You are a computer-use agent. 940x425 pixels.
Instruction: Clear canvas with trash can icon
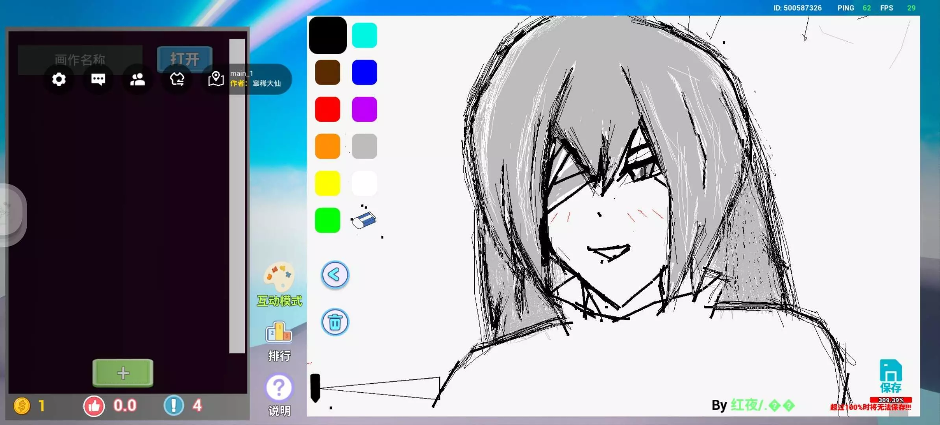tap(335, 322)
